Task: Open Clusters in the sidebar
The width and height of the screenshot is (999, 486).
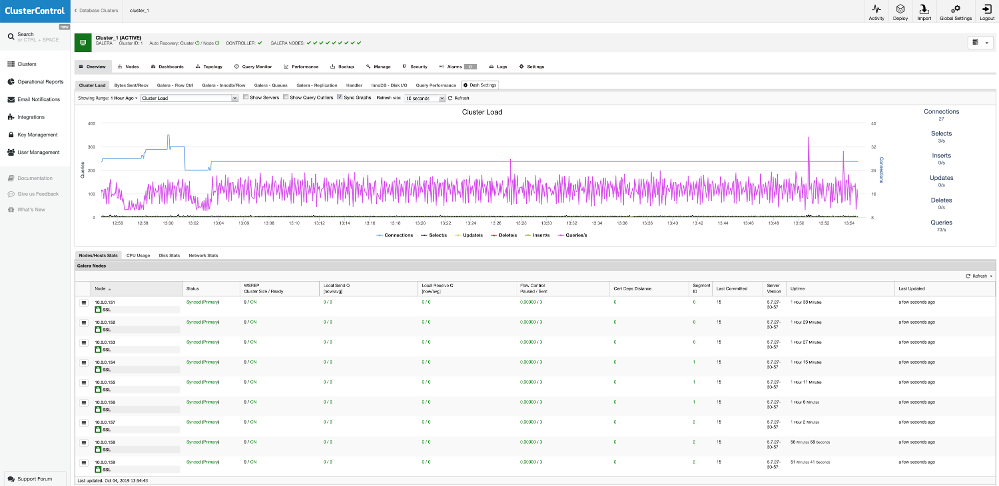Action: click(27, 64)
